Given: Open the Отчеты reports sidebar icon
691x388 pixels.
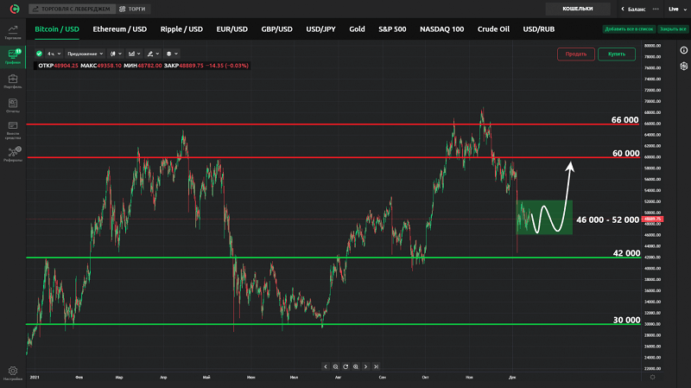Looking at the screenshot, I should (12, 105).
